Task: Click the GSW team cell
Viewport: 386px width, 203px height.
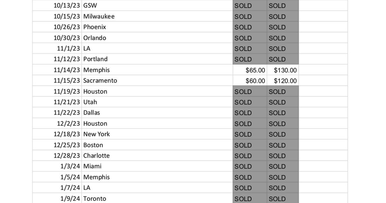Action: [90, 5]
